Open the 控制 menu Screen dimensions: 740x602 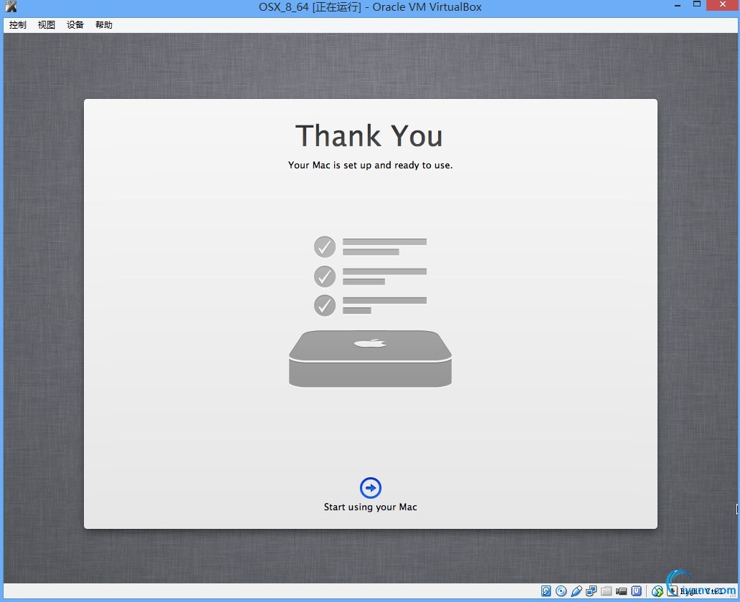click(x=17, y=25)
